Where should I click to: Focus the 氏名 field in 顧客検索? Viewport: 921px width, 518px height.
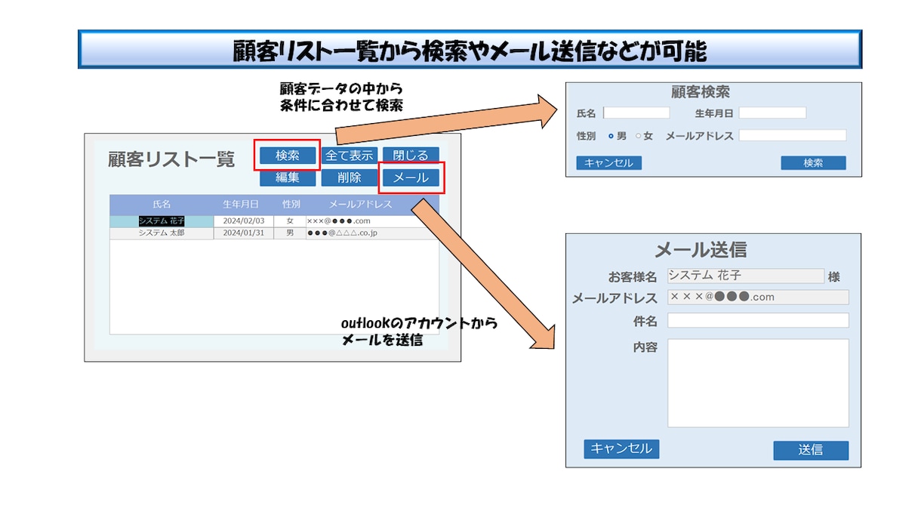tap(636, 113)
